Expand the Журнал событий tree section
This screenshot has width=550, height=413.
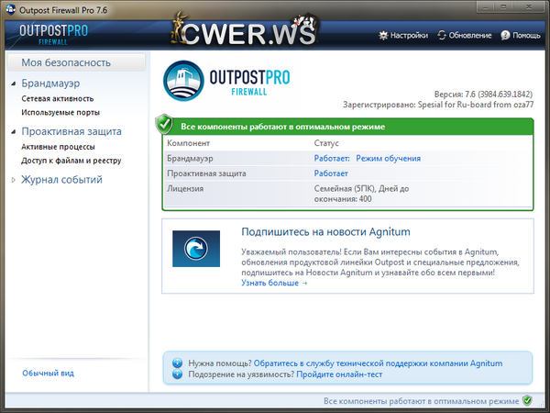pos(13,180)
